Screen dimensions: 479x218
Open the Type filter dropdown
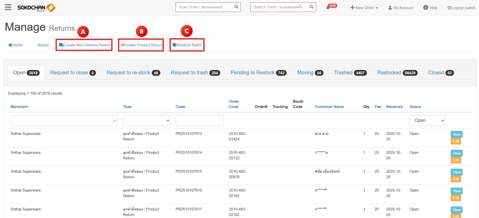tap(147, 120)
